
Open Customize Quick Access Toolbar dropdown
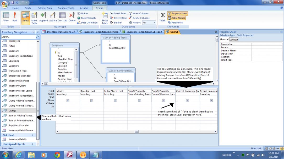(32, 3)
